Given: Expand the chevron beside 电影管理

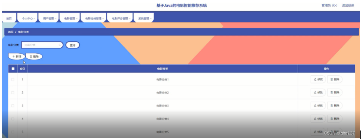Looking at the screenshot, I should tap(76, 19).
